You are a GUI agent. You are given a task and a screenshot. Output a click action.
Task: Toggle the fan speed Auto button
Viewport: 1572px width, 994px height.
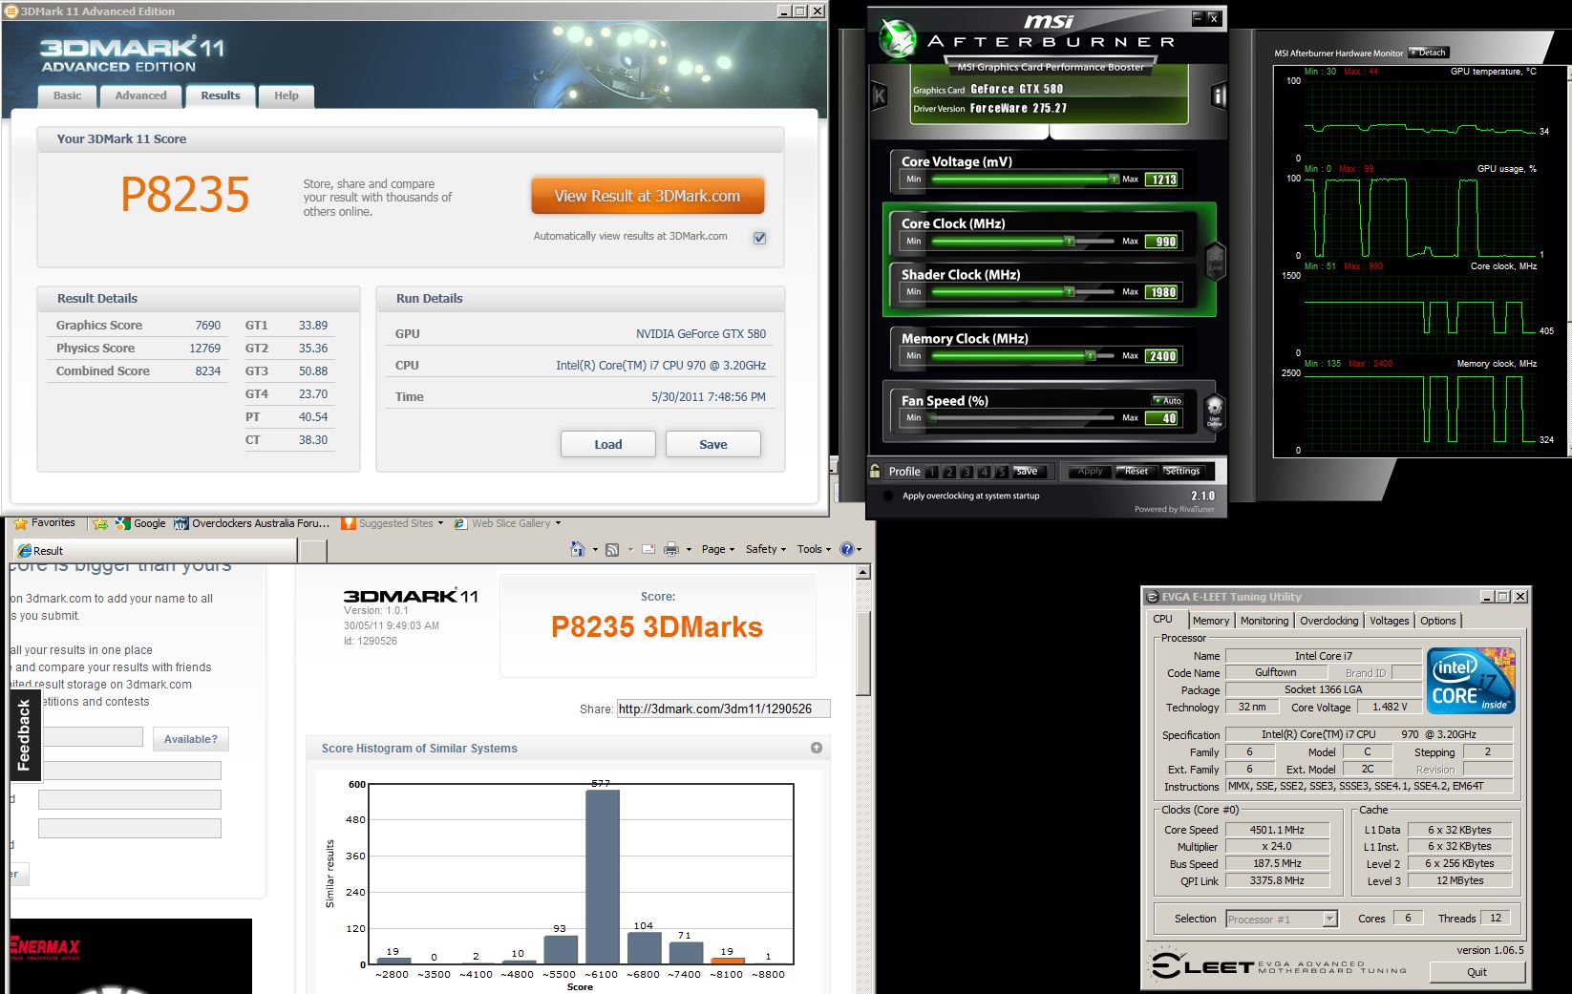[x=1168, y=400]
